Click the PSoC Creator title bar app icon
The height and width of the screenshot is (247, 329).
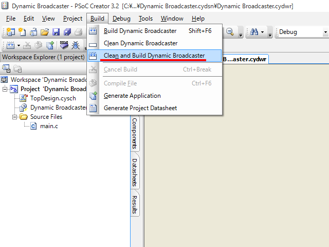tap(5, 6)
